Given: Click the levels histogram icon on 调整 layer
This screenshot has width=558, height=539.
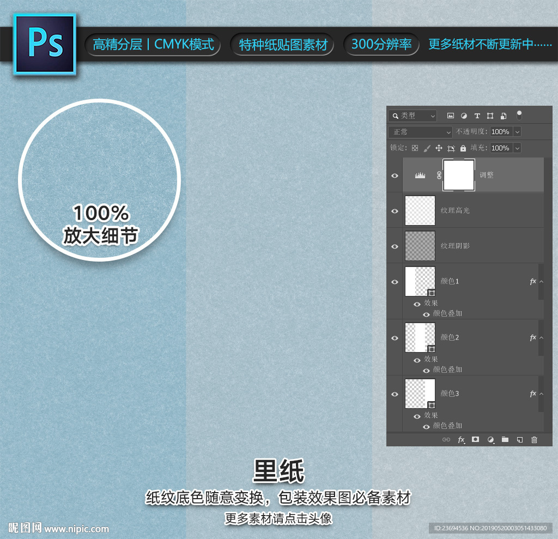Looking at the screenshot, I should coord(420,175).
